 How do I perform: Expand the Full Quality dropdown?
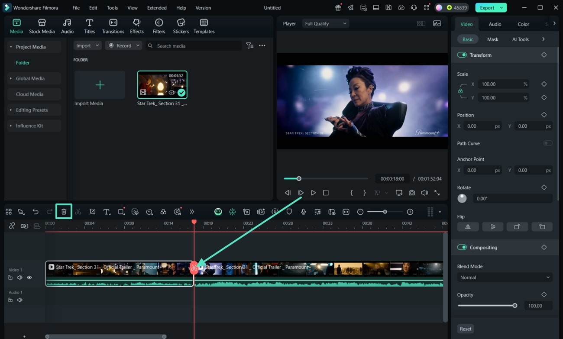(325, 24)
